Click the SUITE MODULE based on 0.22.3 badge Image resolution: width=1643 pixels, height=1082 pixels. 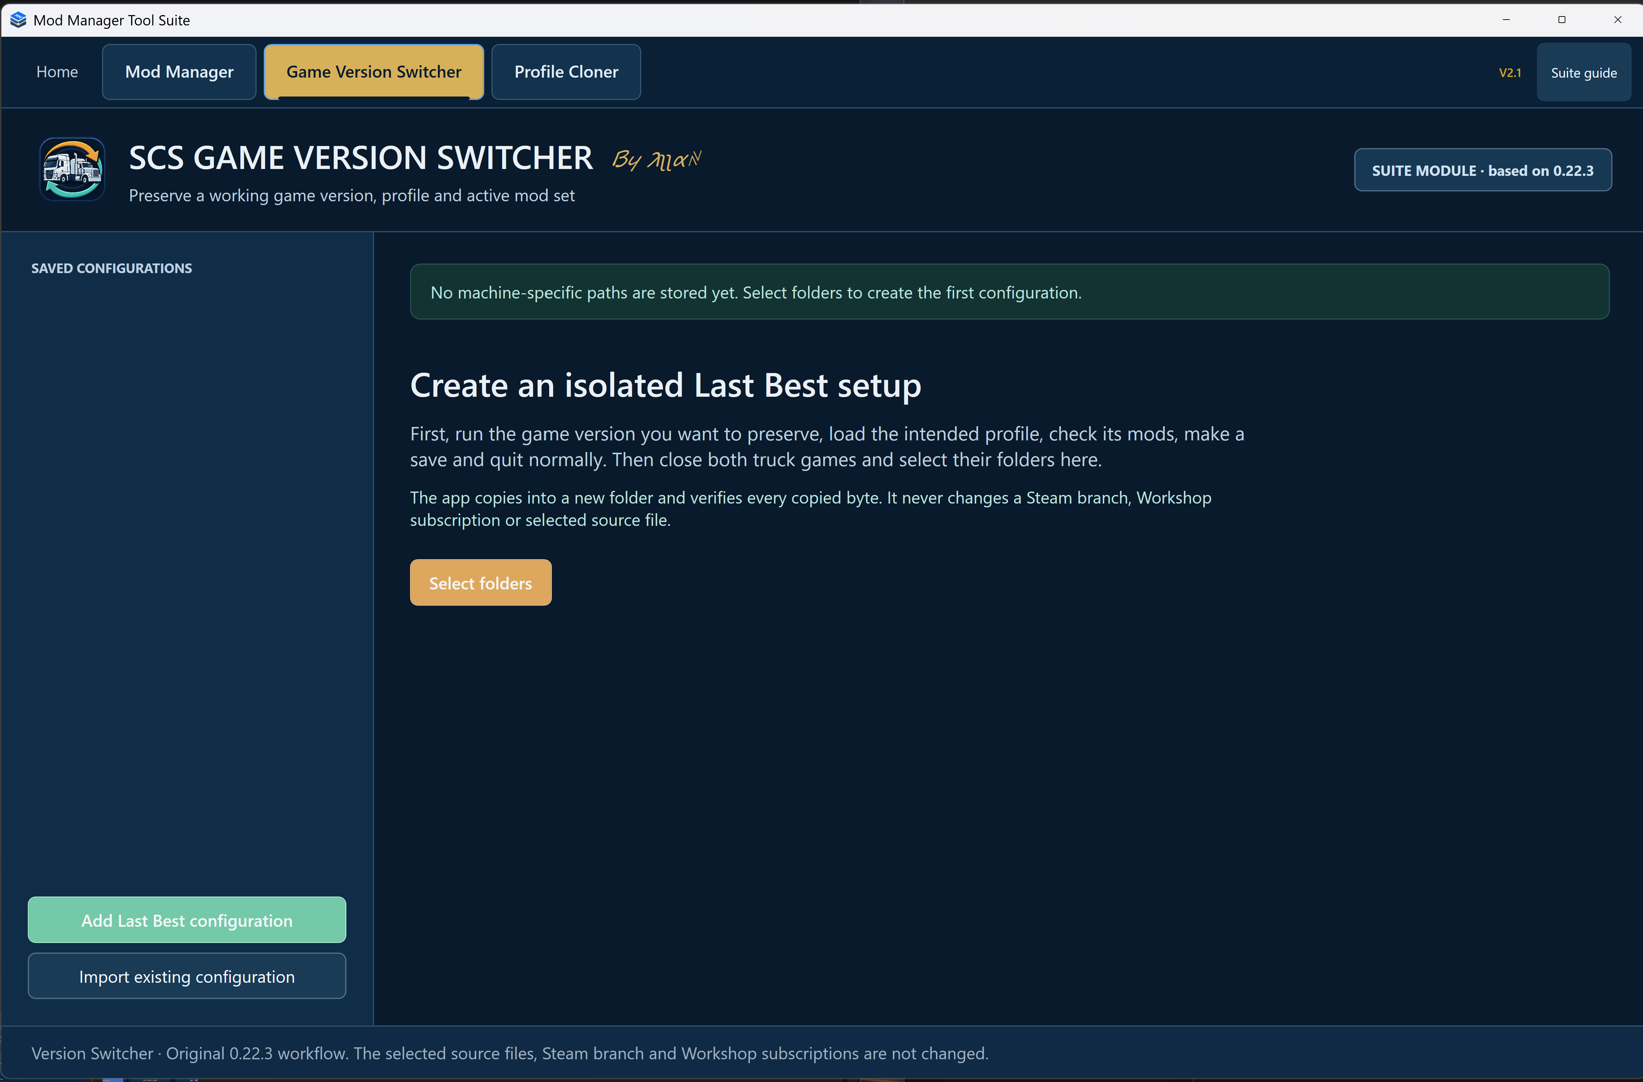(1483, 170)
